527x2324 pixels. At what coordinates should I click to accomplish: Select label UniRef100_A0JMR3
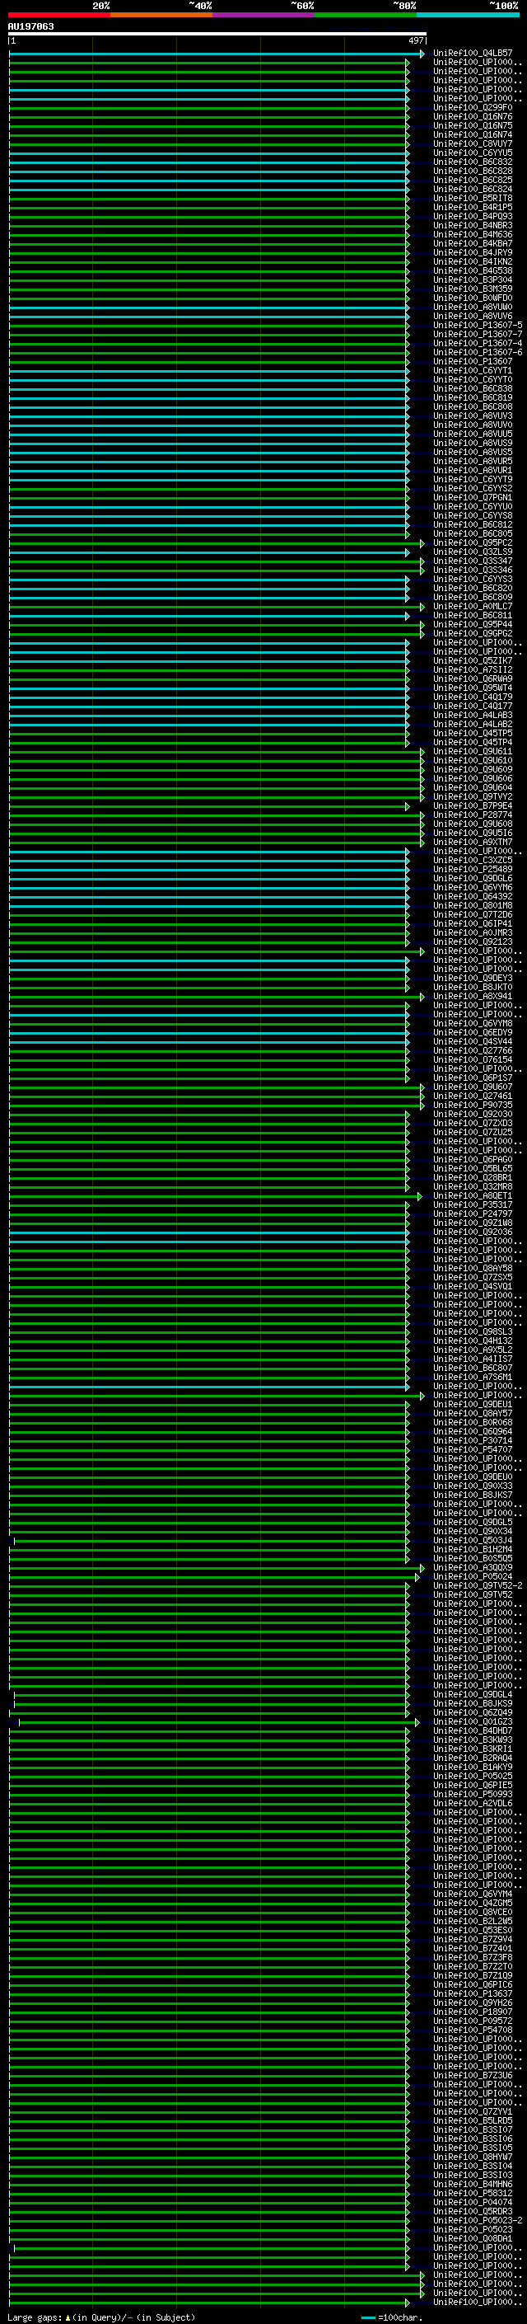coord(473,933)
